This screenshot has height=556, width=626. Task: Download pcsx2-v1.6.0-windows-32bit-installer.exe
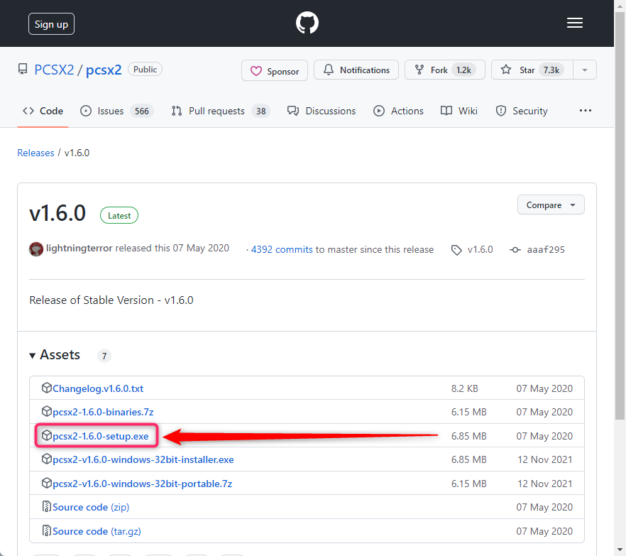tap(143, 459)
